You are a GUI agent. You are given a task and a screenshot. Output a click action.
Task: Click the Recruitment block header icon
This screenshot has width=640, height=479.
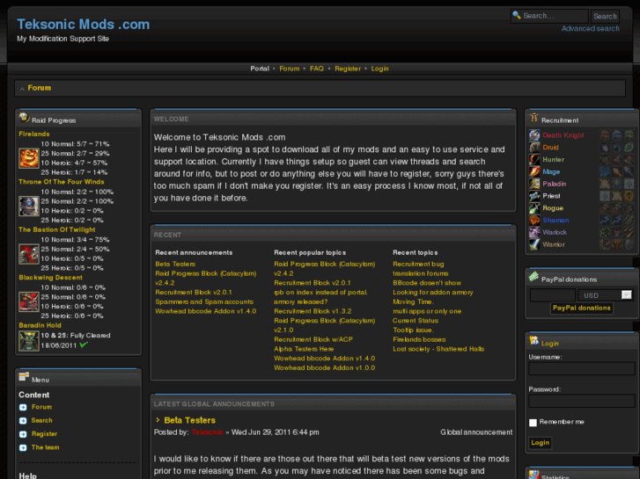(x=533, y=119)
